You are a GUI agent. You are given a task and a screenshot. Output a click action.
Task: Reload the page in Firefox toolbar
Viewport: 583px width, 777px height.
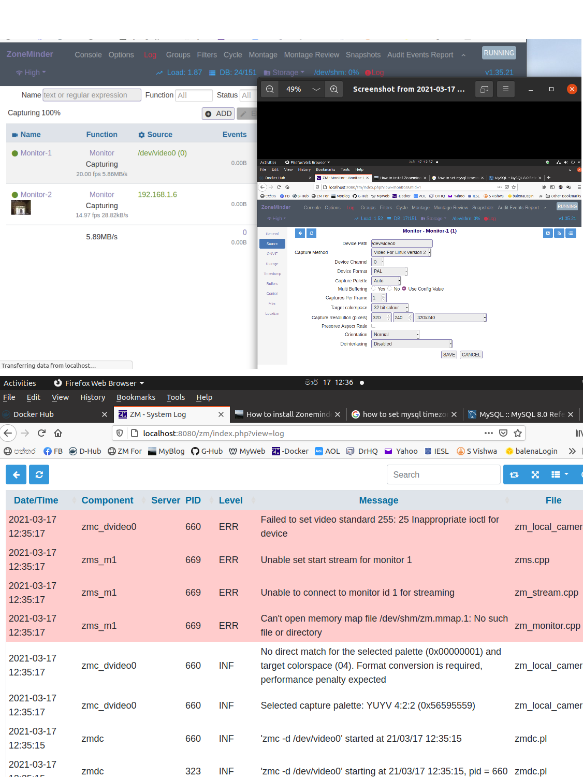(x=42, y=433)
